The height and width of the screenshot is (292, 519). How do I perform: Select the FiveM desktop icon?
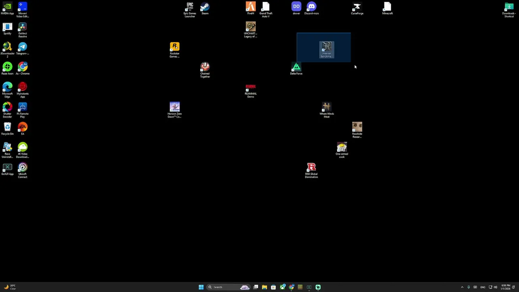(x=251, y=9)
